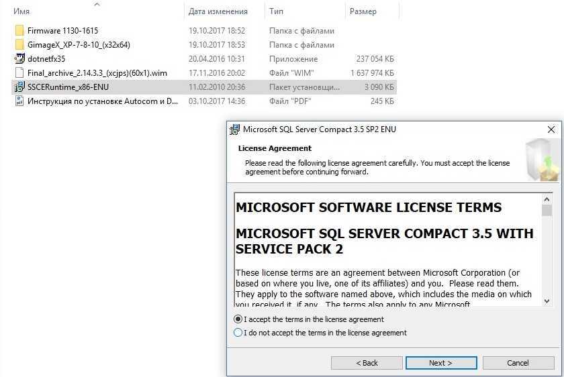Click license text scrollbar down arrow
This screenshot has height=377, width=564.
tap(547, 301)
